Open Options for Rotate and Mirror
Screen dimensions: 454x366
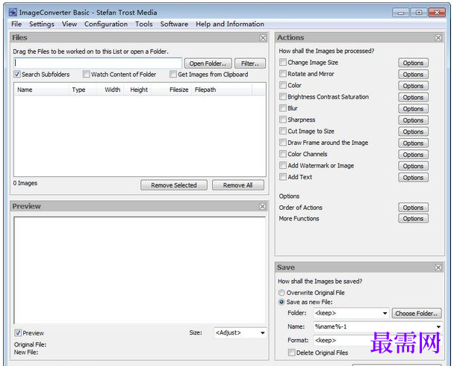coord(413,75)
